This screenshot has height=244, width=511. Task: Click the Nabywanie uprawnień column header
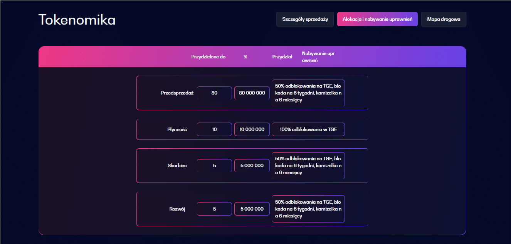click(x=318, y=56)
